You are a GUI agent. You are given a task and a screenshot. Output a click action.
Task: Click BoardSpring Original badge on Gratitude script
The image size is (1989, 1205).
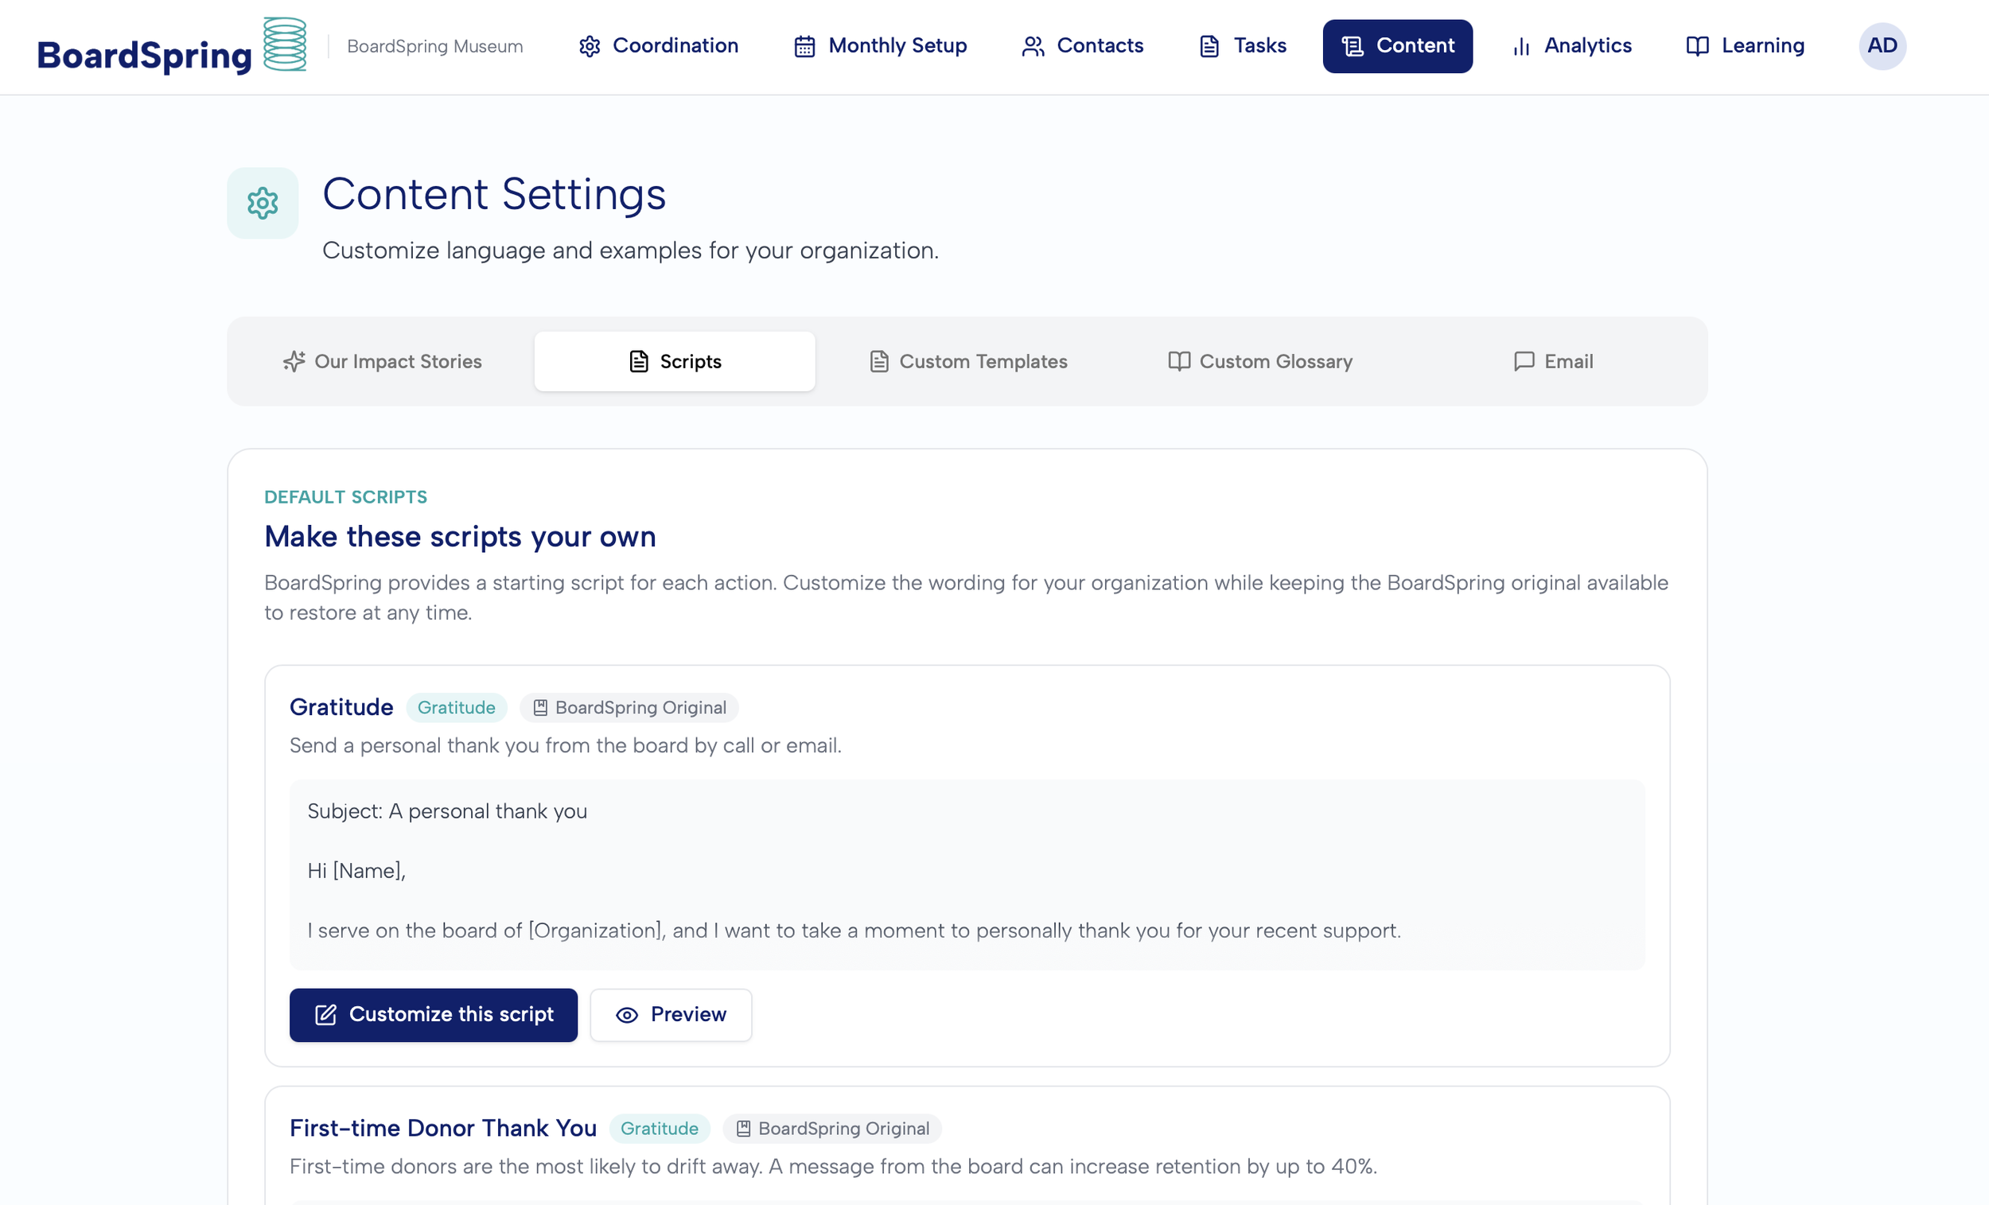(629, 708)
